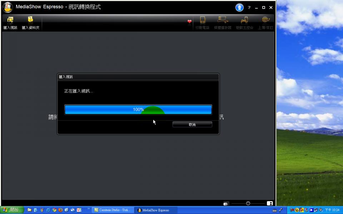The image size is (343, 214).
Task: Switch to MediaShow Espresso taskbar button
Action: click(156, 210)
